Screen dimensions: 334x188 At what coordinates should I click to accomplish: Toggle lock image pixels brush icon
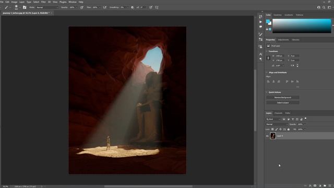[277, 130]
